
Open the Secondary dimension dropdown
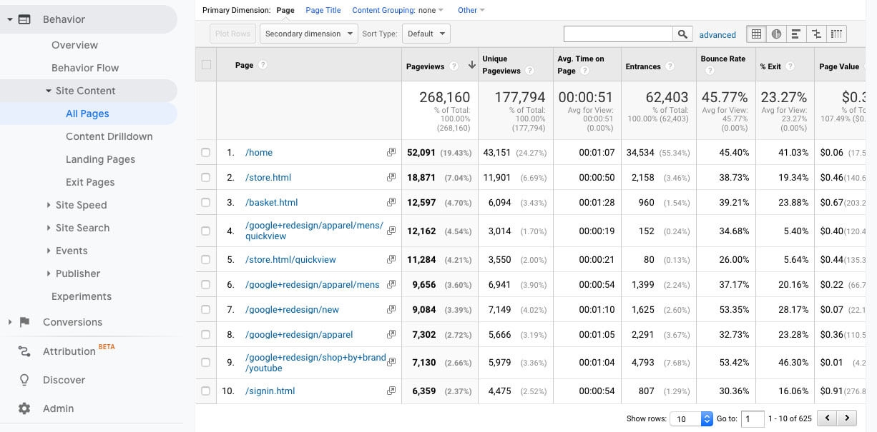pos(308,34)
